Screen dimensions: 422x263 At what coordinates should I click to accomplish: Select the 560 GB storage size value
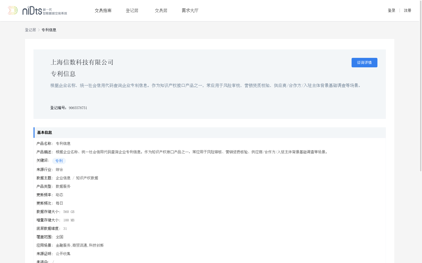tap(69, 212)
